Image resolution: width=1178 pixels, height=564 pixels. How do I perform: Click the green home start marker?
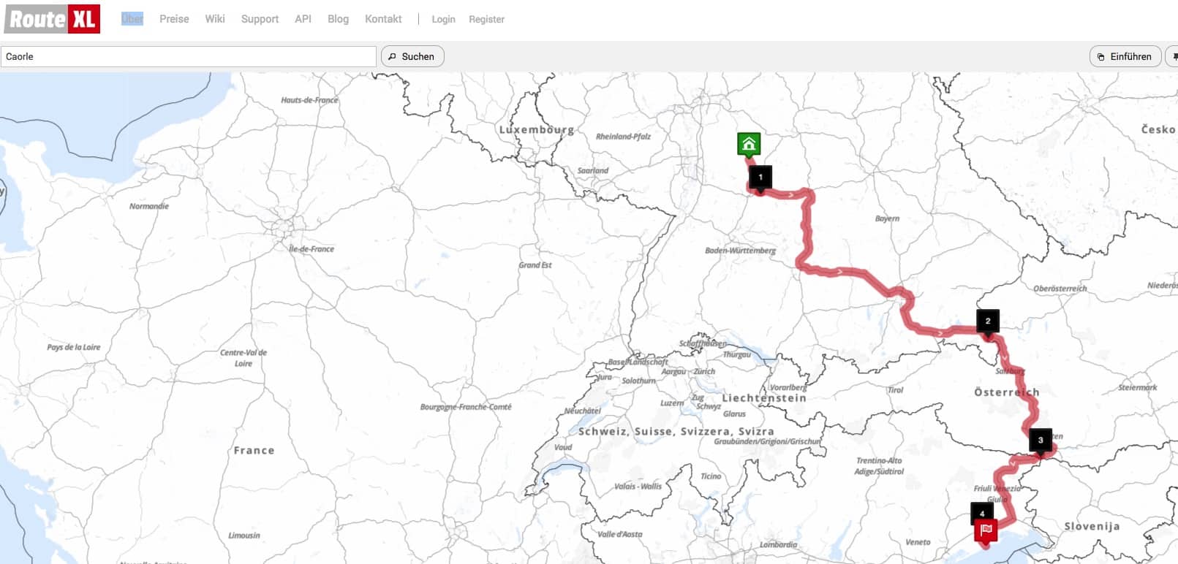coord(749,144)
